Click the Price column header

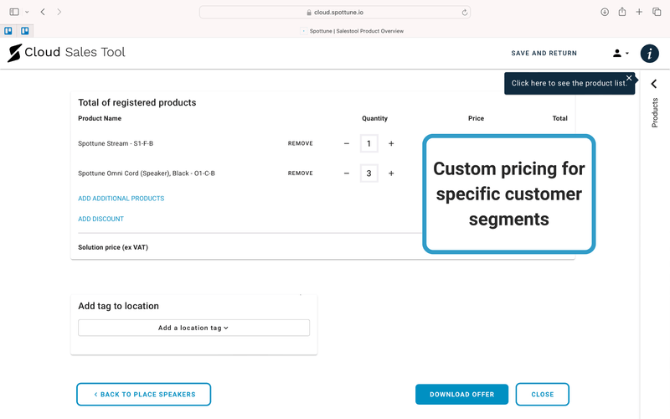(476, 118)
